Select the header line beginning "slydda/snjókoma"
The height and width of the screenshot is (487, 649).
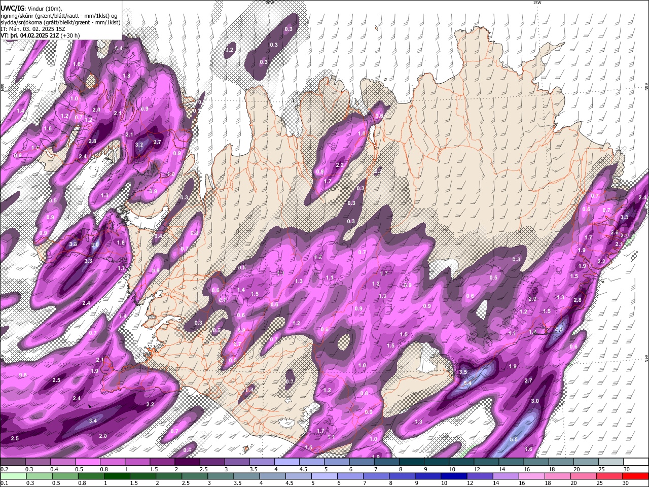pyautogui.click(x=60, y=22)
